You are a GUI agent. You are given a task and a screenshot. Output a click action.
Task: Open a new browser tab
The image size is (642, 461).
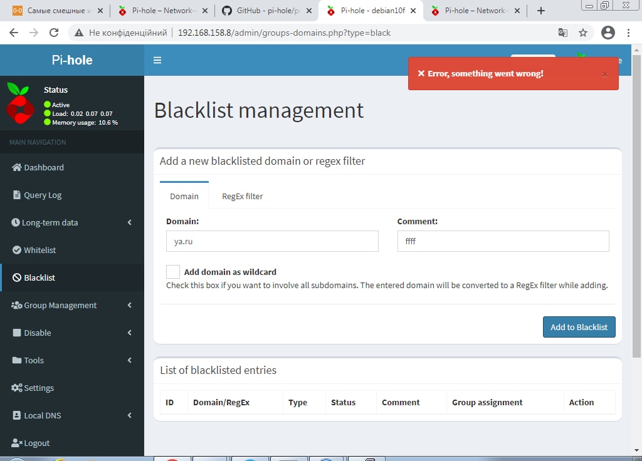coord(541,11)
